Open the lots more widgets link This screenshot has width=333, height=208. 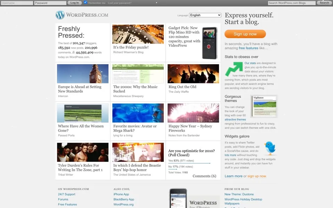pos(230,155)
